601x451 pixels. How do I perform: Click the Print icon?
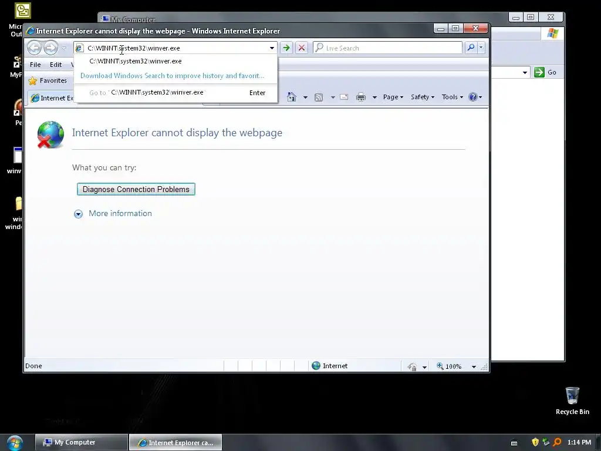[x=361, y=97]
